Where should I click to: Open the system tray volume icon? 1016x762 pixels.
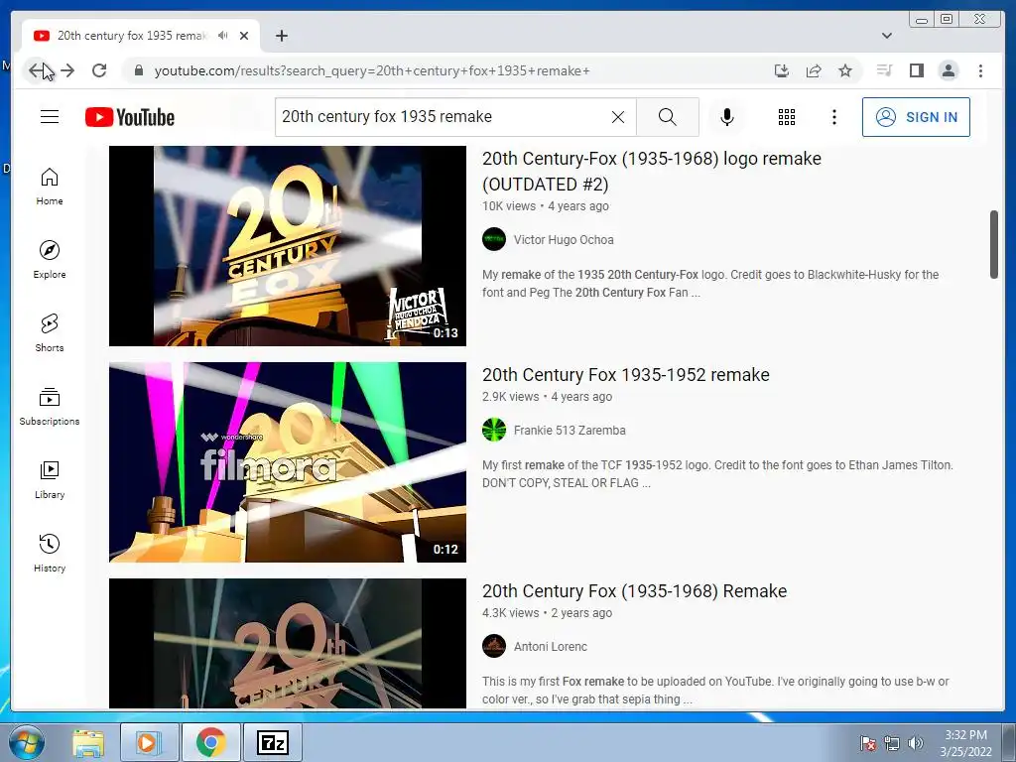coord(916,743)
